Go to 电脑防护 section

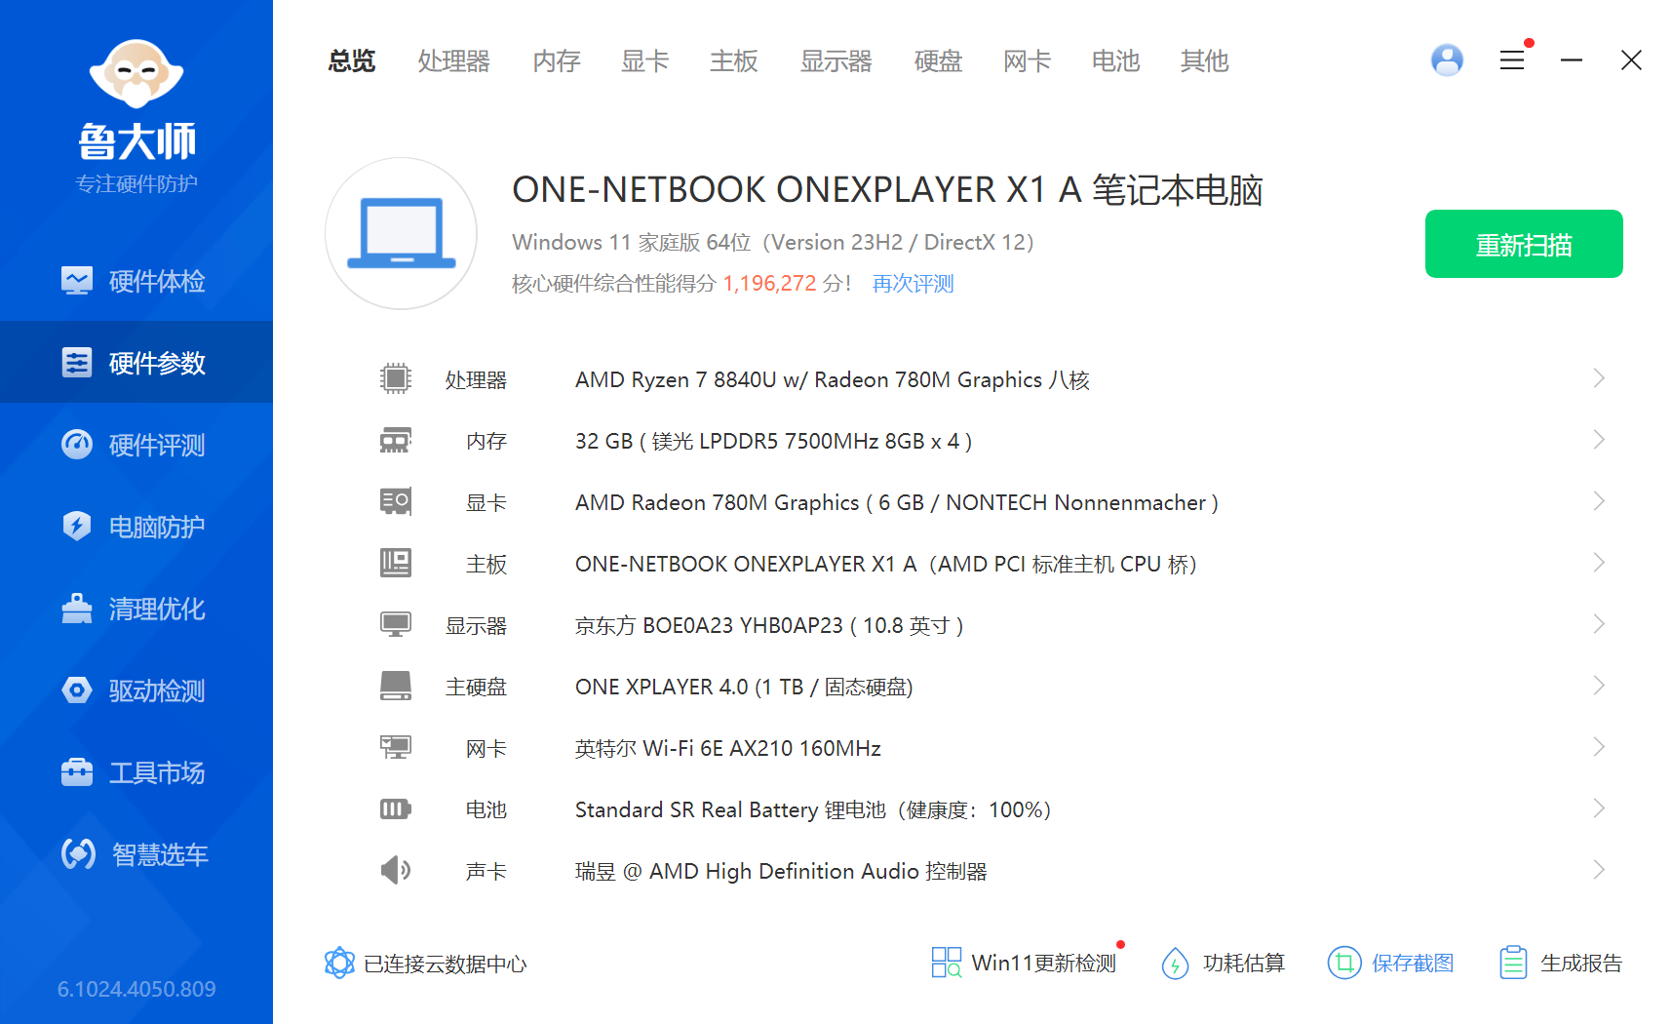tap(136, 527)
